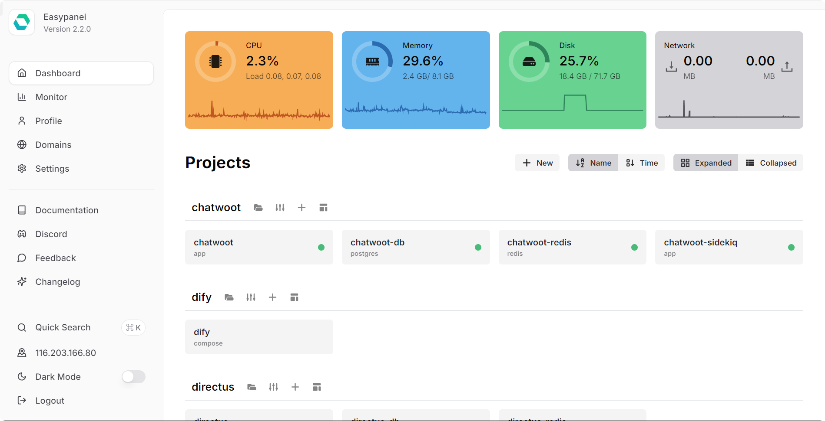
Task: Add a service to chatwoot project
Action: (302, 208)
